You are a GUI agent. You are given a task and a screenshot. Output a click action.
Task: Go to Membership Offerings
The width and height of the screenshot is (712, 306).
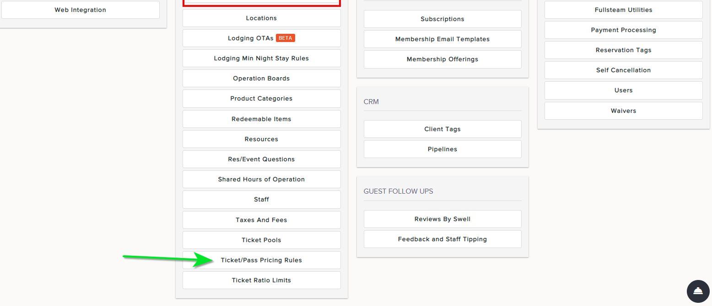tap(442, 59)
